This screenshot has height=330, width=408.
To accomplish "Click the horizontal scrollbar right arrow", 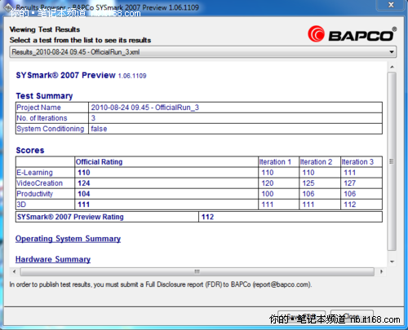I will 381,271.
